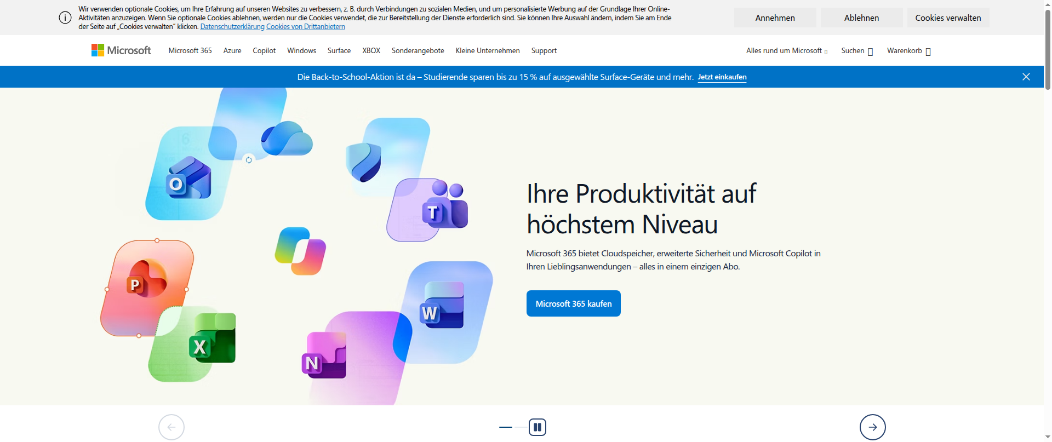Click the PowerPoint app icon
Viewport: 1052px width, 442px height.
coord(146,279)
